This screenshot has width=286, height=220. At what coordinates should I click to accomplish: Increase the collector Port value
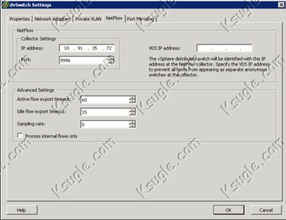111,58
